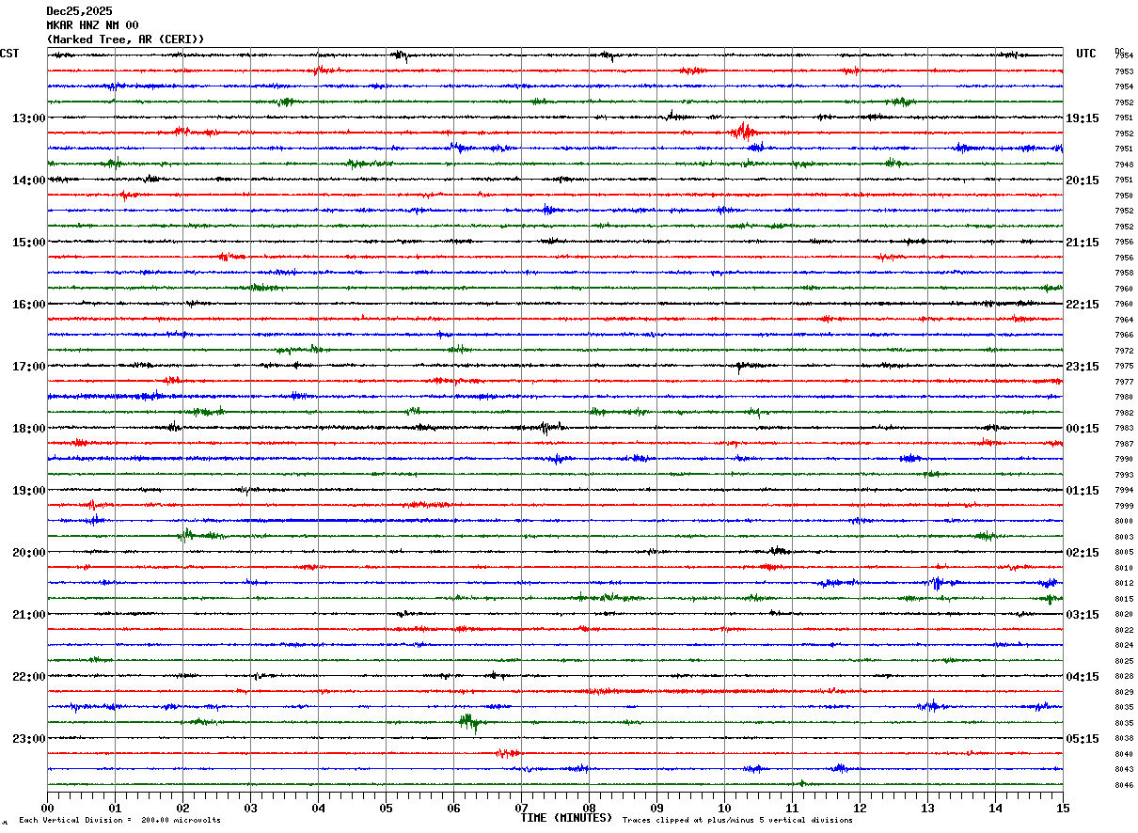Click minute 07 on the time axis
The width and height of the screenshot is (1138, 833).
[x=521, y=808]
